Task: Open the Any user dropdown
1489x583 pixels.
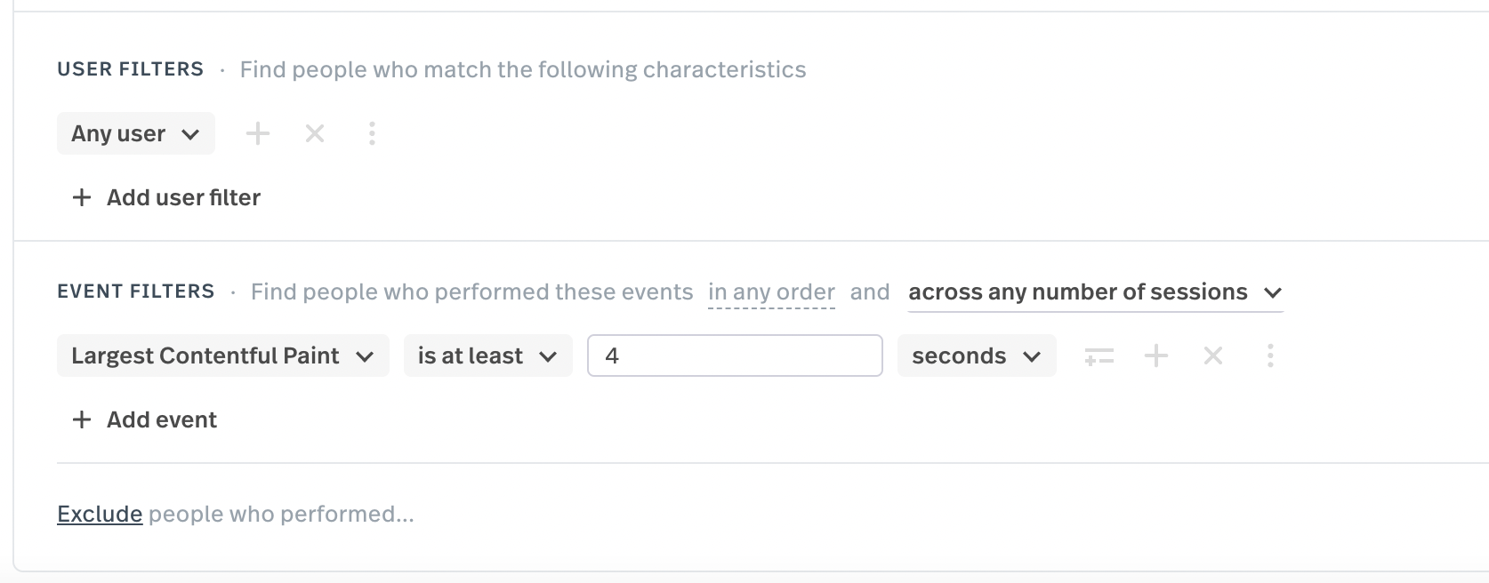Action: tap(135, 133)
